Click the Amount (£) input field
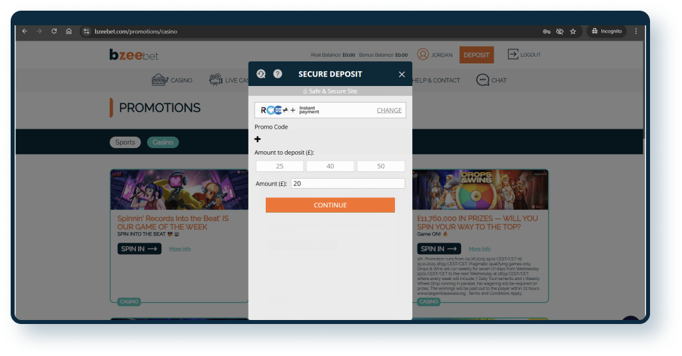The width and height of the screenshot is (682, 356). 348,183
